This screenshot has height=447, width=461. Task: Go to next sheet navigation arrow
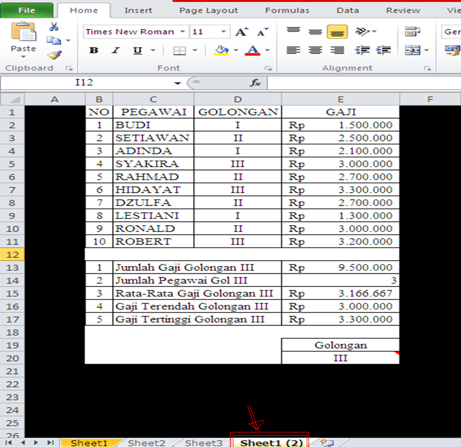point(36,442)
